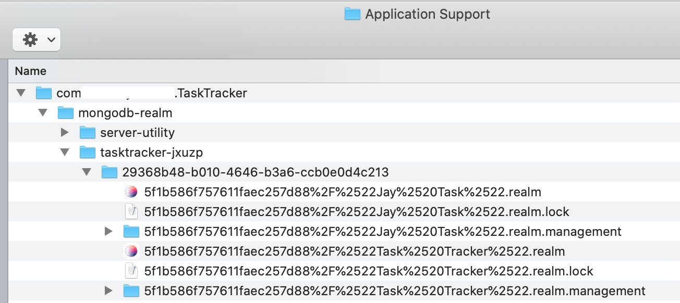
Task: Sort files by the Name column header
Action: click(31, 71)
